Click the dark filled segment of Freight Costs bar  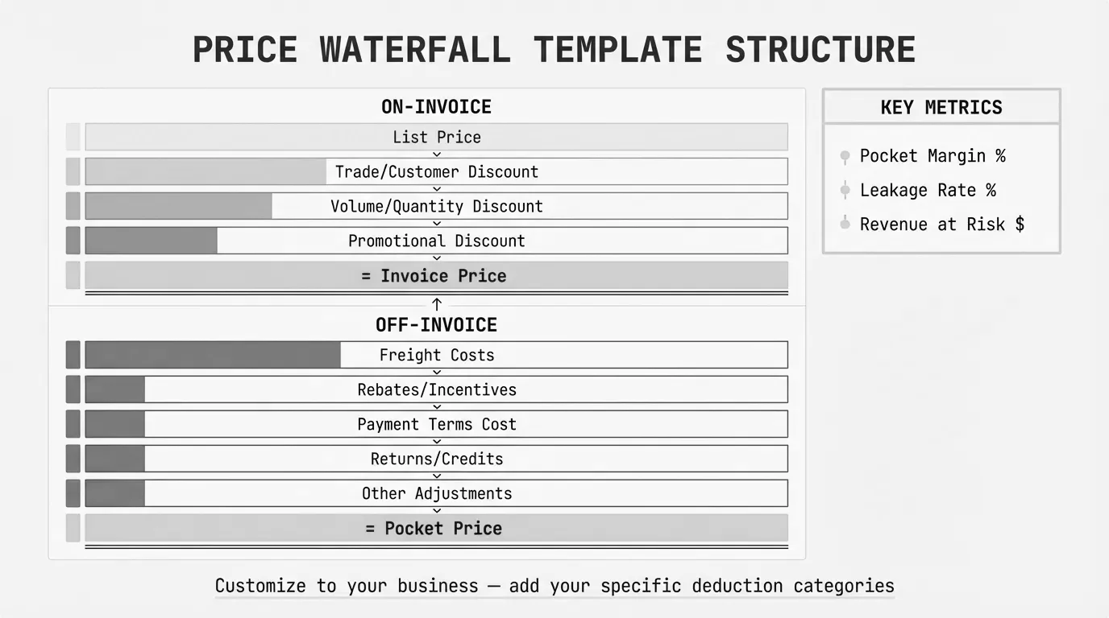tap(213, 355)
